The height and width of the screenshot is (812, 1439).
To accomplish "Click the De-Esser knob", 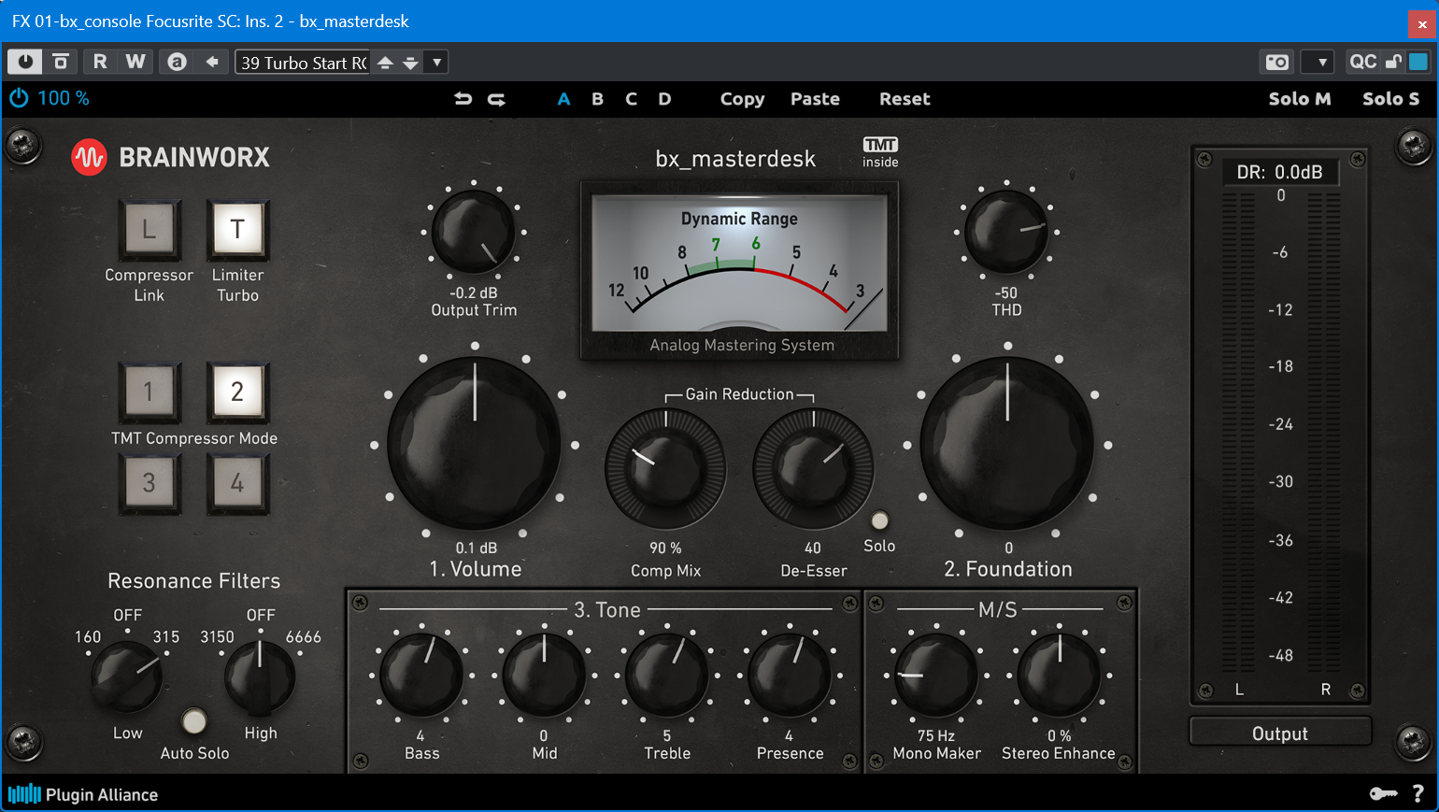I will pyautogui.click(x=813, y=468).
